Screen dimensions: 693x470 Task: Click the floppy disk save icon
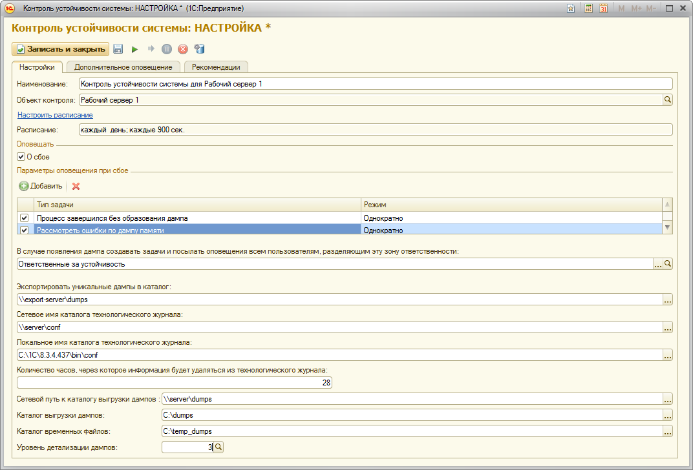pos(118,49)
